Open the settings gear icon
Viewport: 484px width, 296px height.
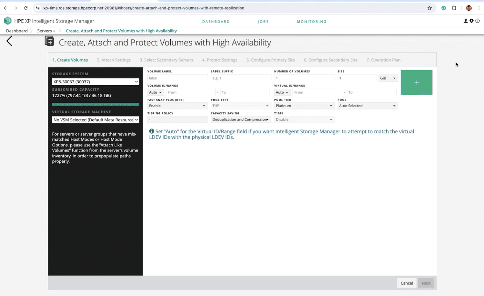click(x=471, y=21)
